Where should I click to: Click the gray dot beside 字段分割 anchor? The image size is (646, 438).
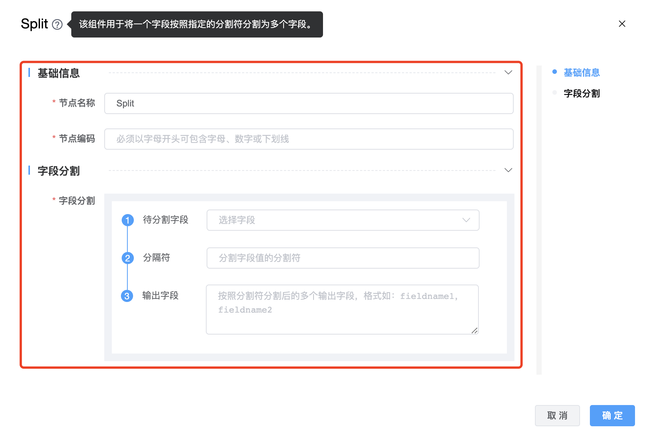click(555, 93)
